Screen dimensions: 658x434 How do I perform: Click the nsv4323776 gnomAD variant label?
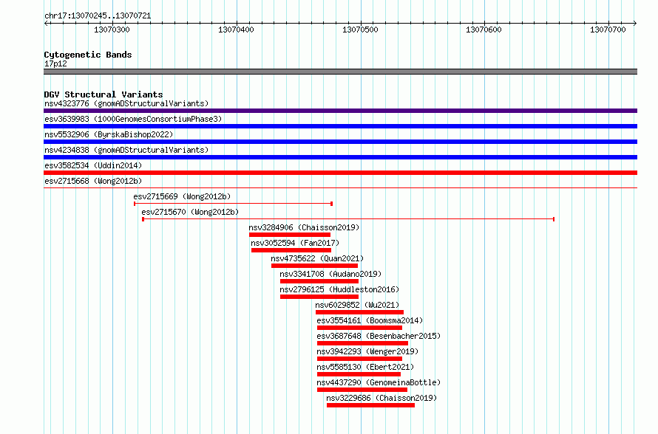126,103
